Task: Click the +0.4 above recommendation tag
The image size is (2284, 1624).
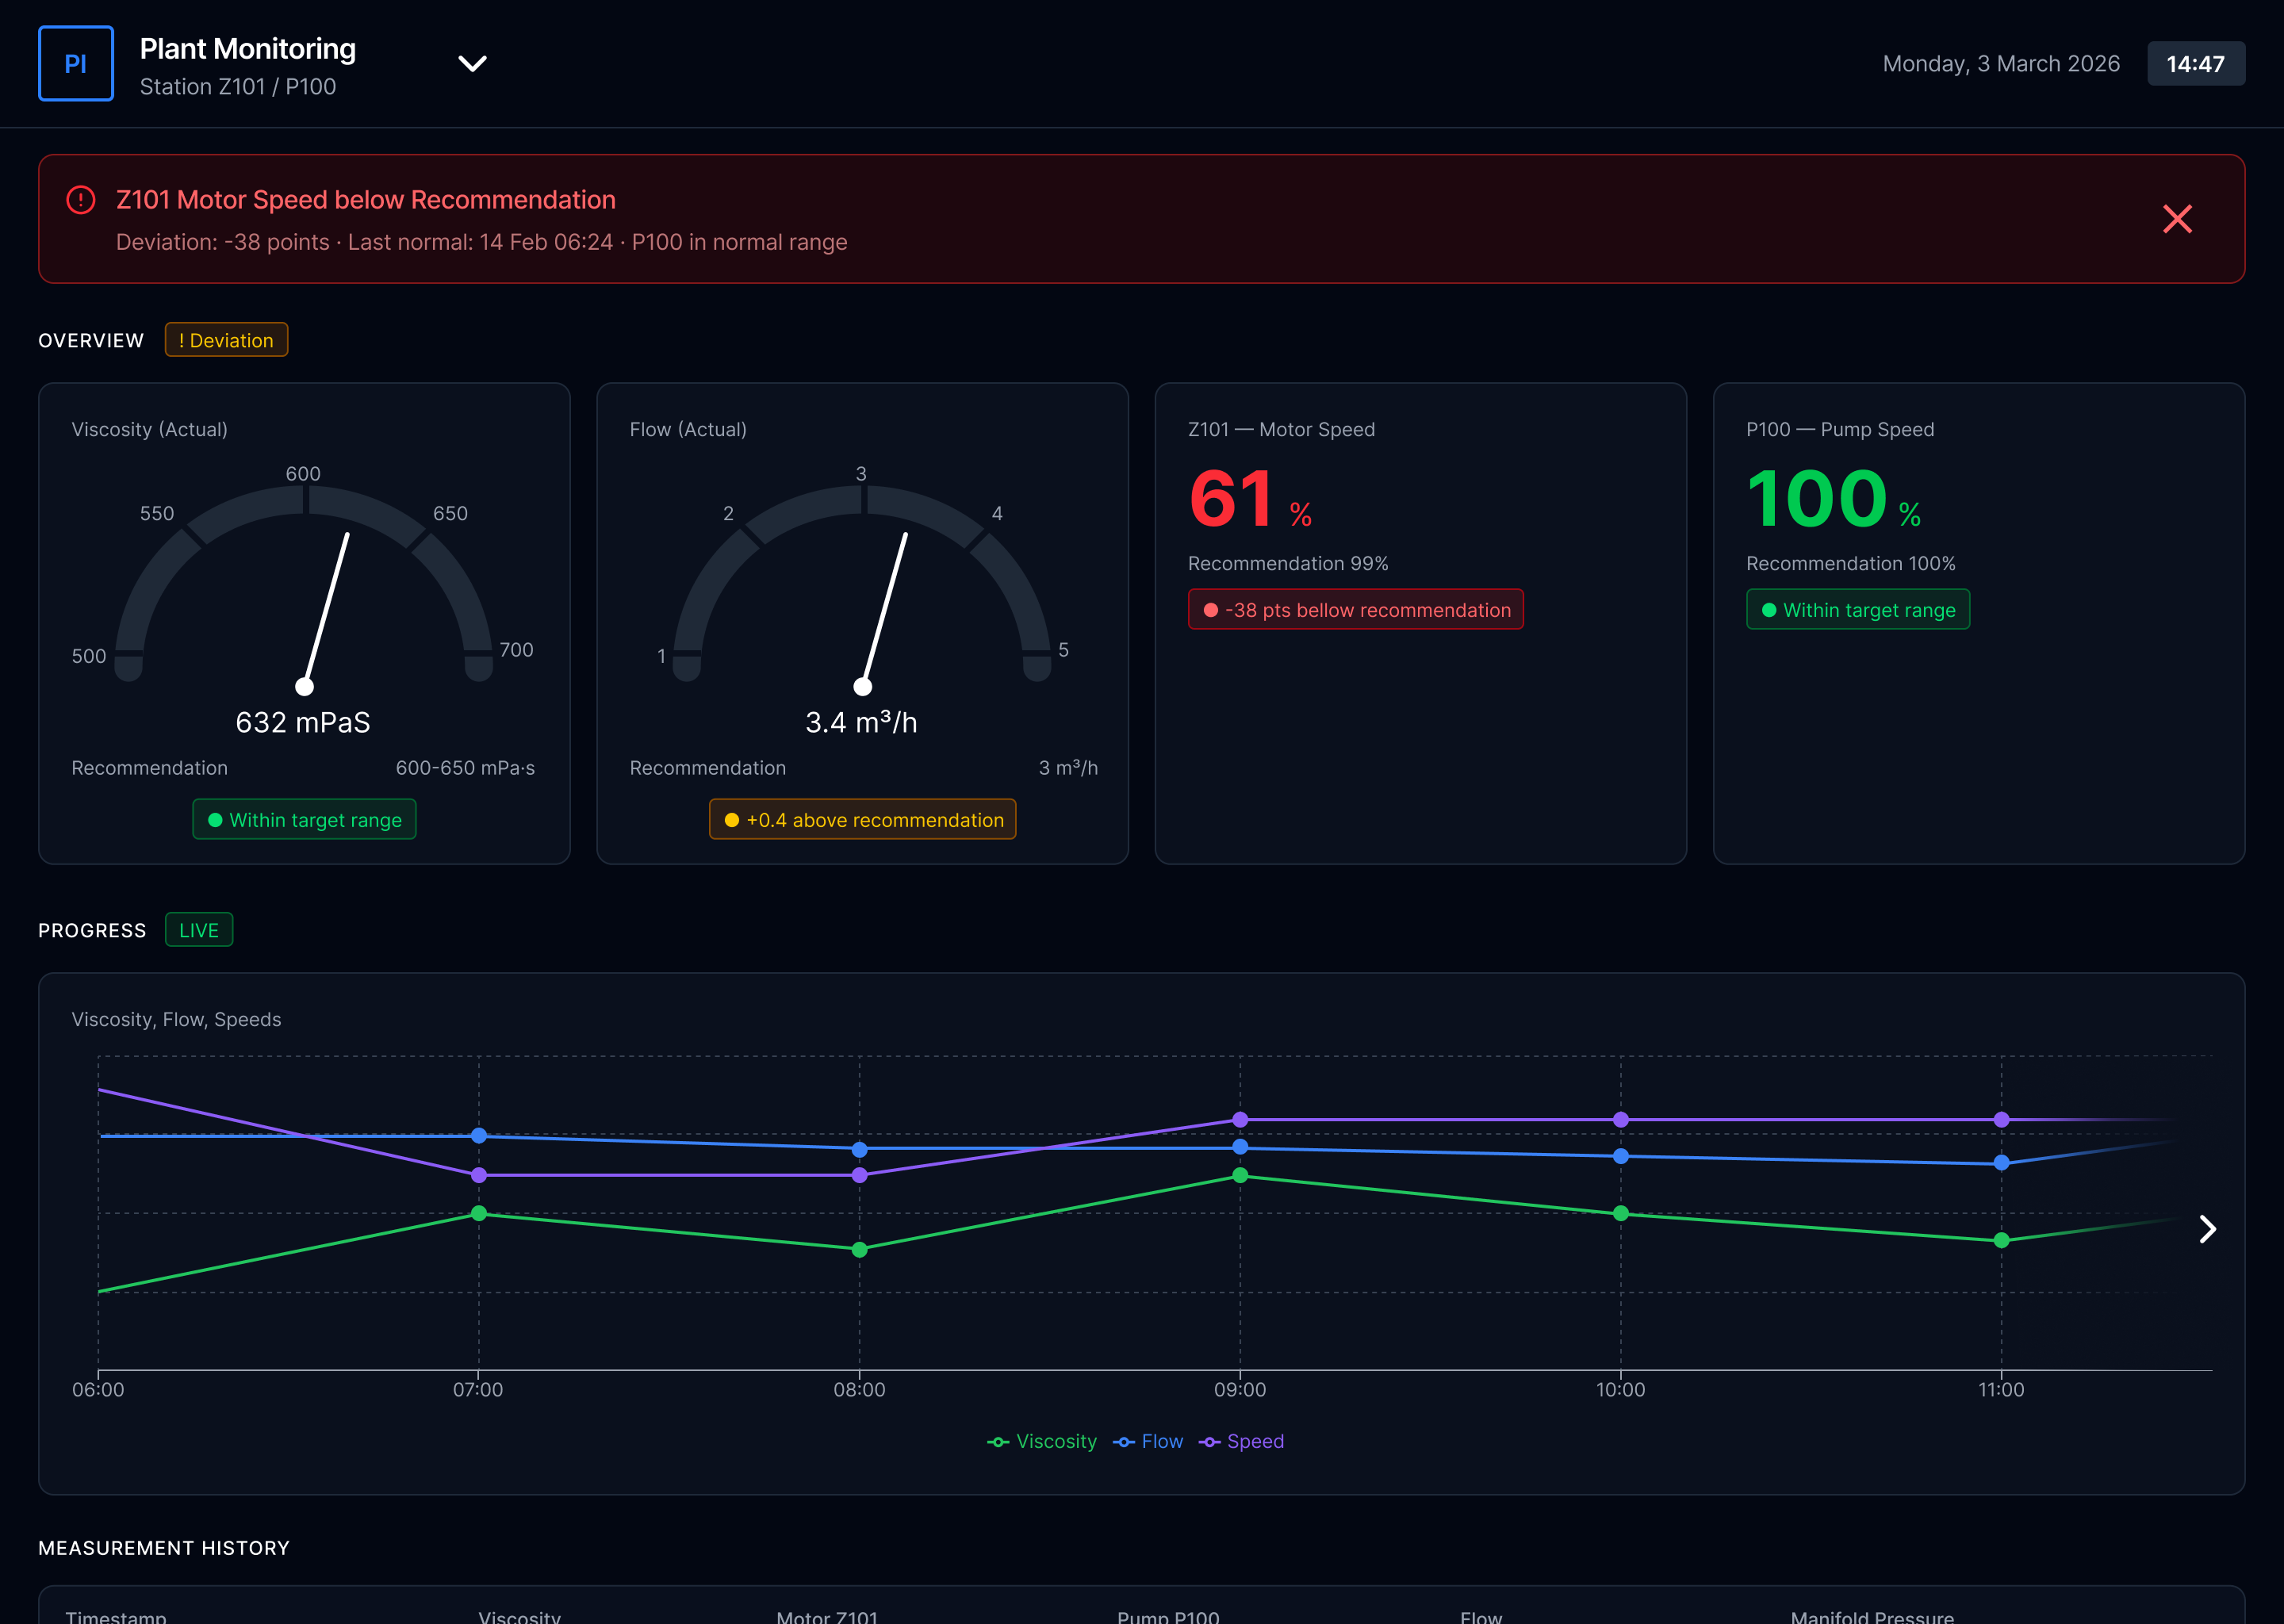Action: pyautogui.click(x=862, y=820)
